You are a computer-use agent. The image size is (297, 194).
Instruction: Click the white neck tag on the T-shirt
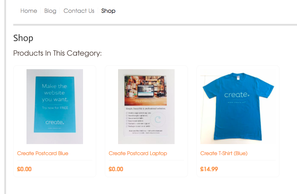point(238,78)
